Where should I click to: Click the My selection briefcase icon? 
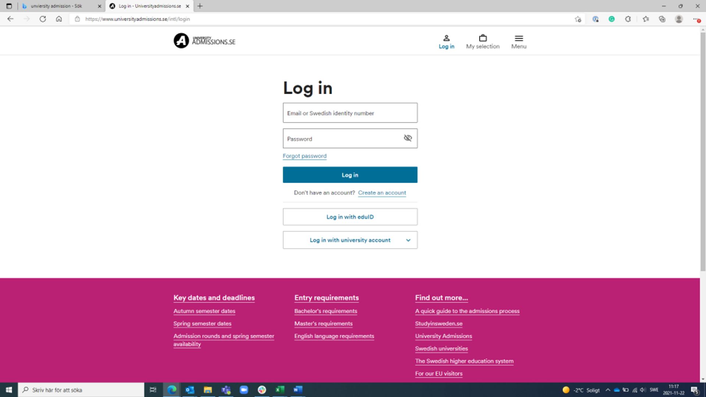click(483, 38)
